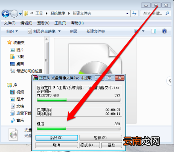Image resolution: width=174 pixels, height=152 pixels.
Task: Click 帮助 button in extraction dialog
Action: click(x=112, y=145)
